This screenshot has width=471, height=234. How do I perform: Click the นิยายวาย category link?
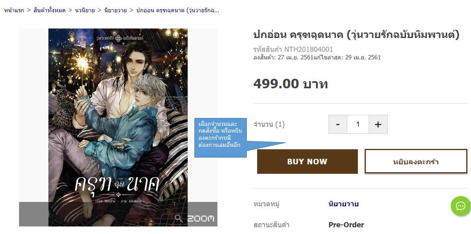pyautogui.click(x=344, y=204)
